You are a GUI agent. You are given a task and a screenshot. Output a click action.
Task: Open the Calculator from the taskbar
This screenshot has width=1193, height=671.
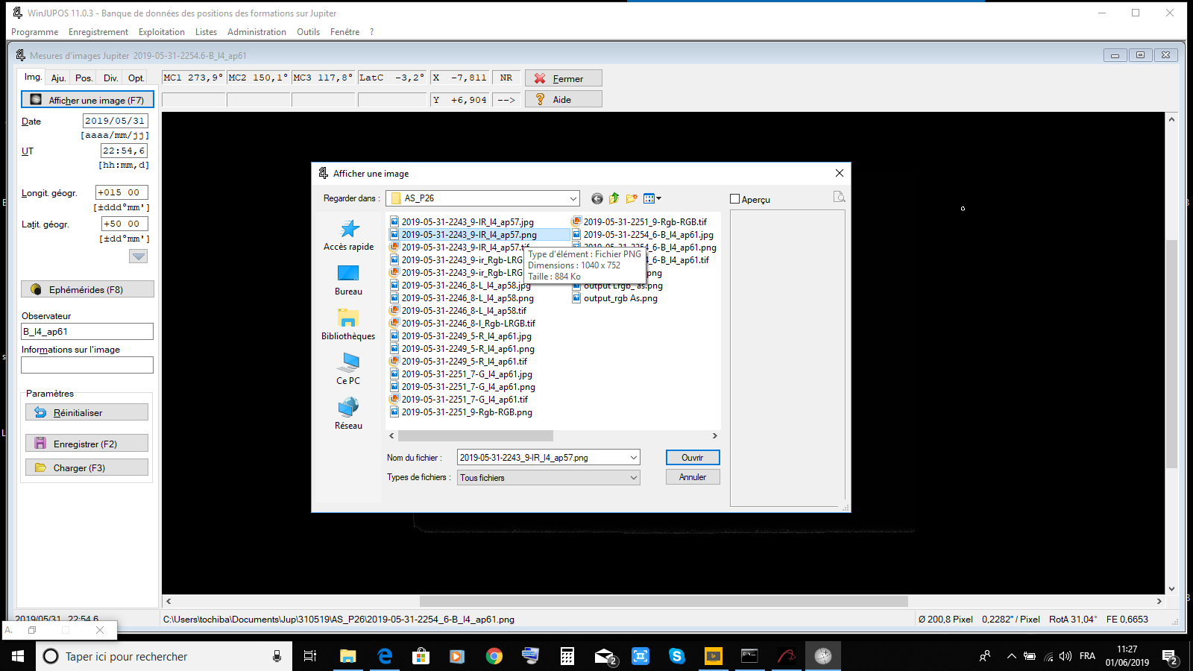pyautogui.click(x=567, y=656)
